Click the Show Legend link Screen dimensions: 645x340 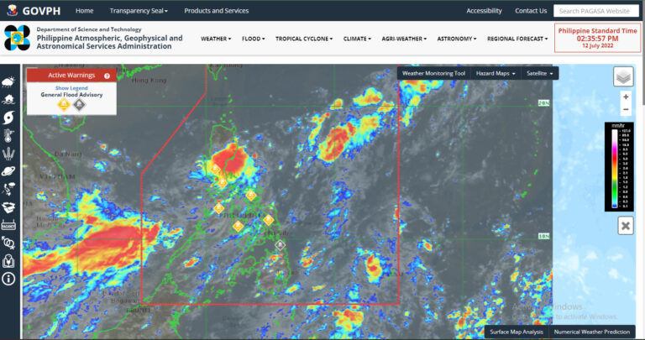click(x=71, y=87)
